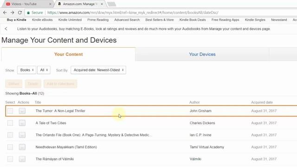Dismiss audiobooks banner with left chevron

pyautogui.click(x=6, y=29)
